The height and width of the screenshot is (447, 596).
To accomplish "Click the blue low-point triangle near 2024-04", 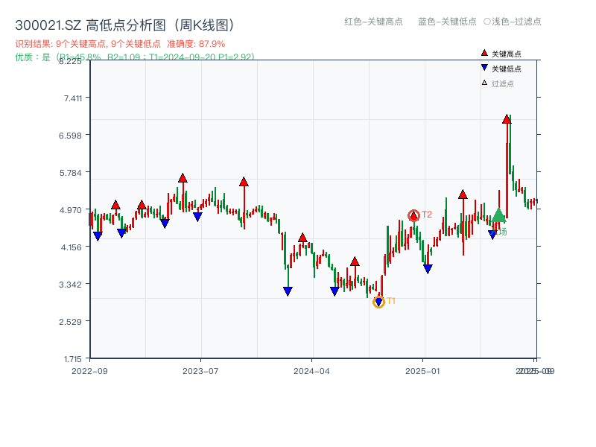I will pyautogui.click(x=334, y=289).
